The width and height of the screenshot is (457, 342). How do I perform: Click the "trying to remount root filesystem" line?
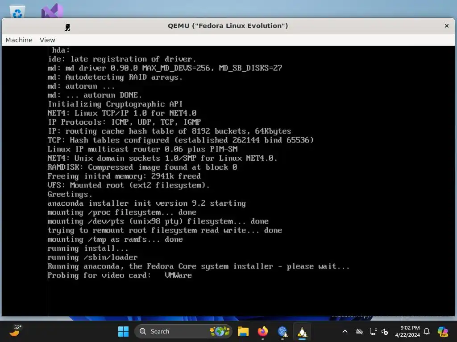pos(165,230)
